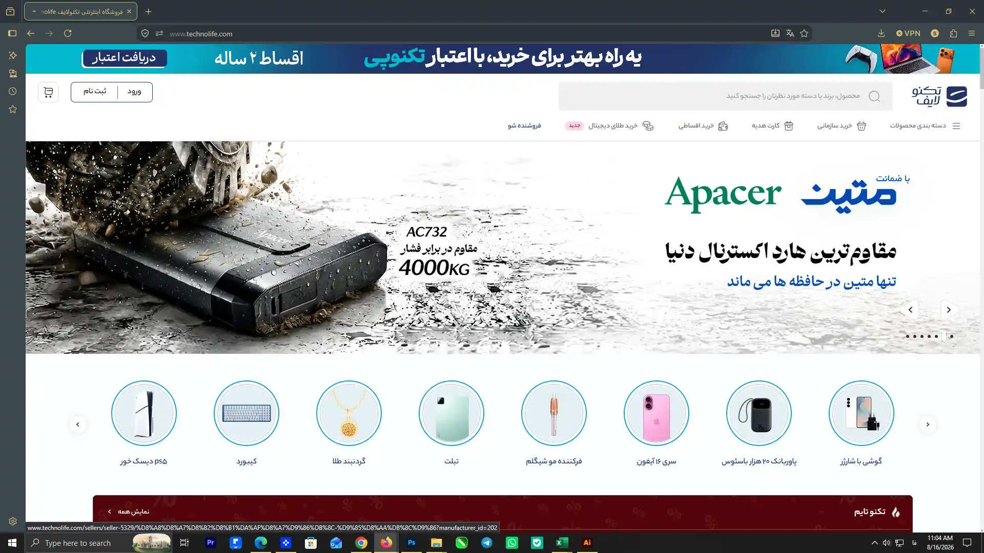Click the magnifier icon in the search box
984x553 pixels.
(x=874, y=96)
